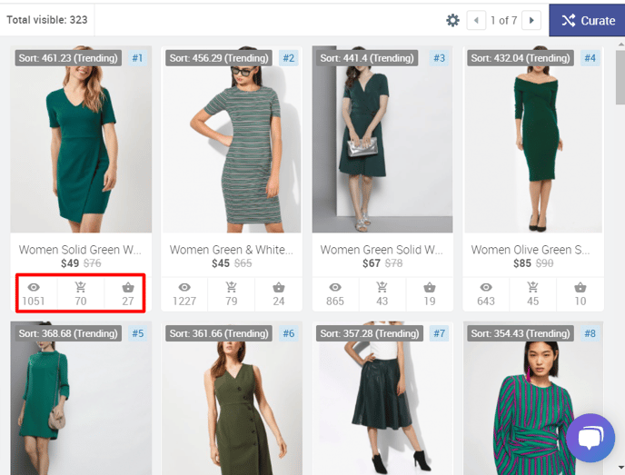This screenshot has width=625, height=475.
Task: Click the green shift dress image #5
Action: pos(81,398)
